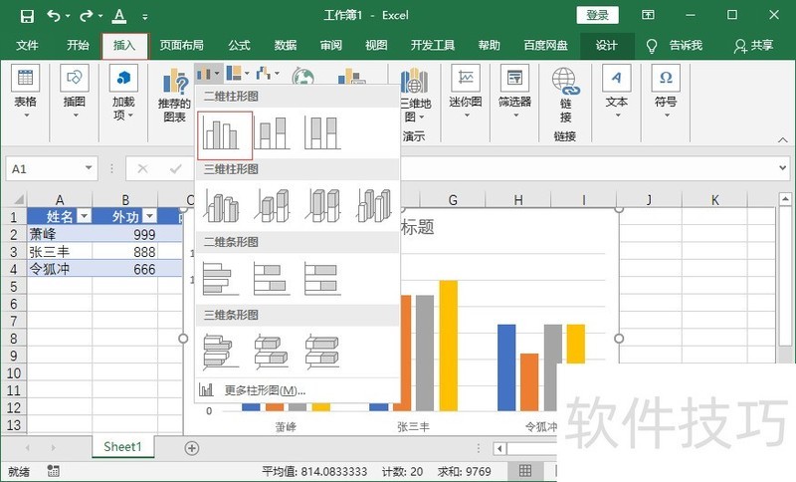Click vertical scrollbar up arrow
Image resolution: width=796 pixels, height=482 pixels.
pyautogui.click(x=785, y=199)
